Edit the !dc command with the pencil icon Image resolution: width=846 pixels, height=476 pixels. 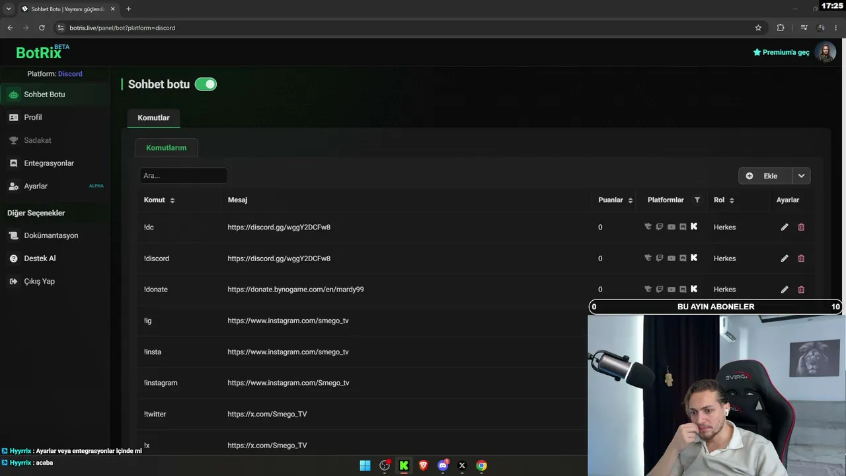(785, 227)
